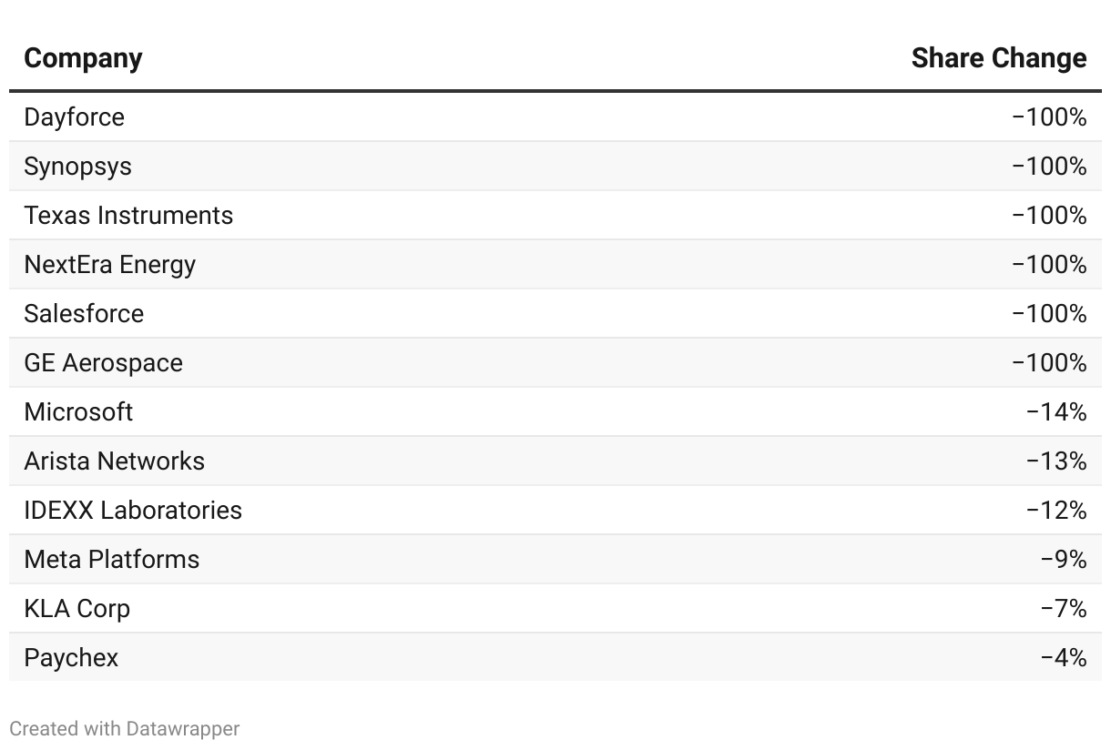Click the Paychex table entry
This screenshot has width=1111, height=750.
pyautogui.click(x=71, y=658)
